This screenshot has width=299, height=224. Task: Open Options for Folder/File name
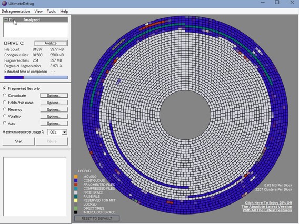point(54,103)
